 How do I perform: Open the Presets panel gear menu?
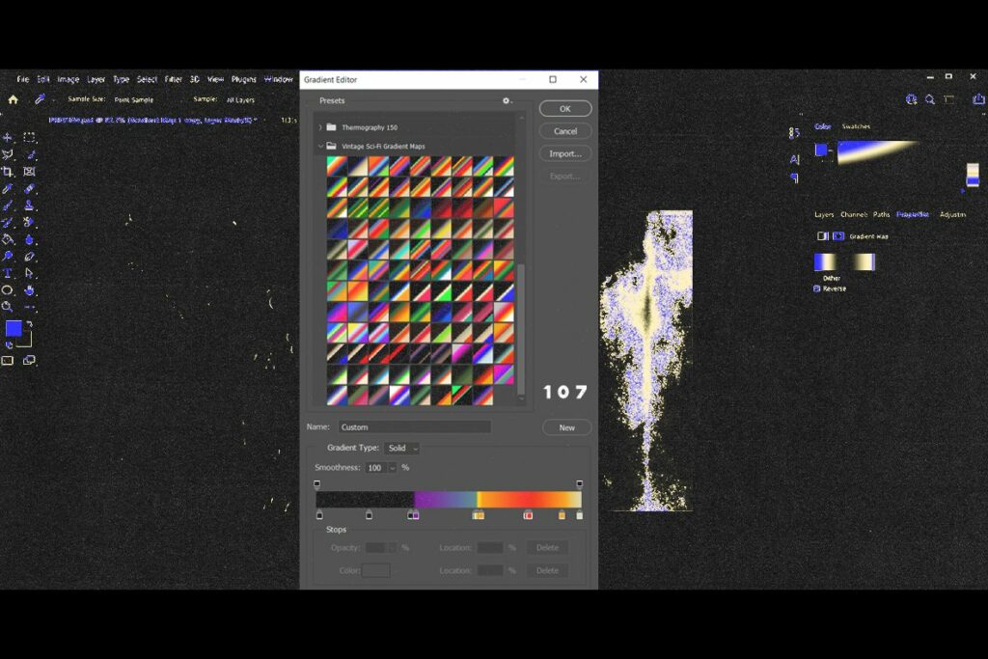click(507, 100)
